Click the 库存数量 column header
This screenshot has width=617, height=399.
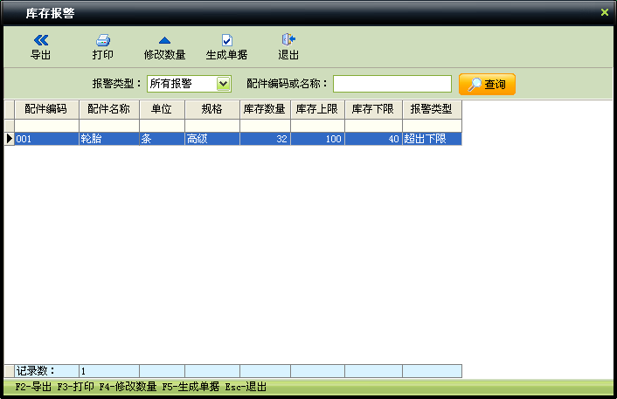point(265,109)
